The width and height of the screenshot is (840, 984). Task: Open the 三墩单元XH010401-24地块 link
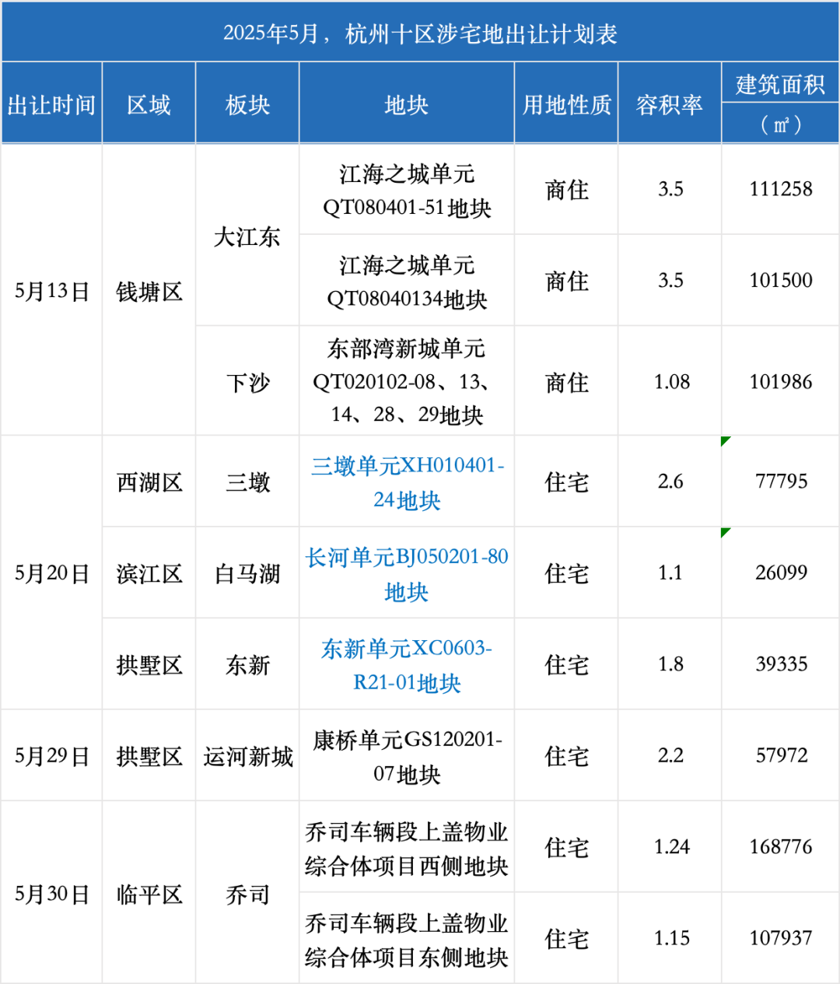(x=407, y=482)
